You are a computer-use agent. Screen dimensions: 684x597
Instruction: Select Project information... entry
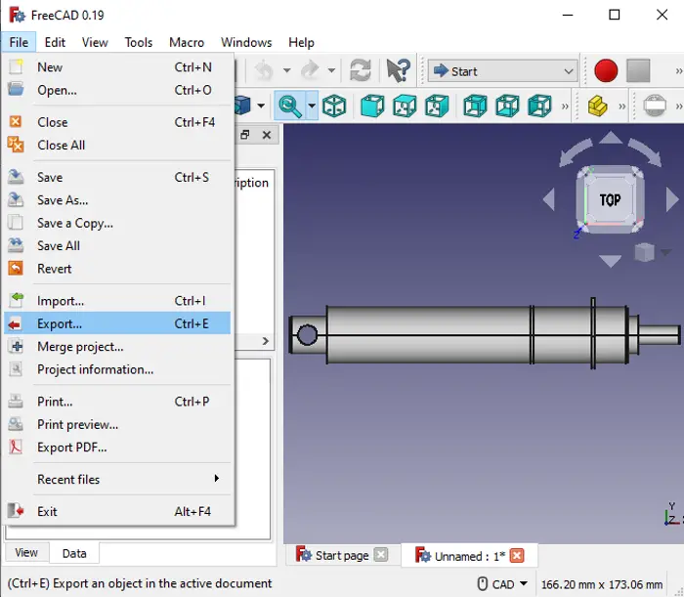[118, 369]
